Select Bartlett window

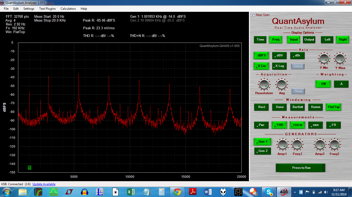(x=297, y=107)
